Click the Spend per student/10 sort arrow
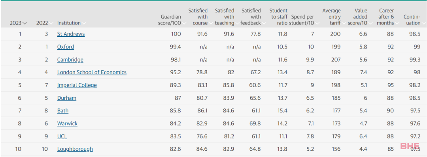Viewport: 427px width, 157px height. click(x=317, y=23)
